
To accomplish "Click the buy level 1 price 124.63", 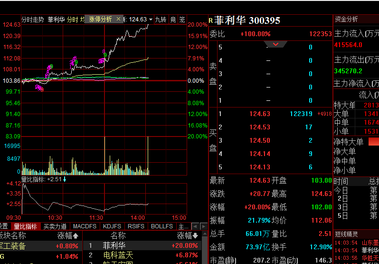I will [260, 114].
